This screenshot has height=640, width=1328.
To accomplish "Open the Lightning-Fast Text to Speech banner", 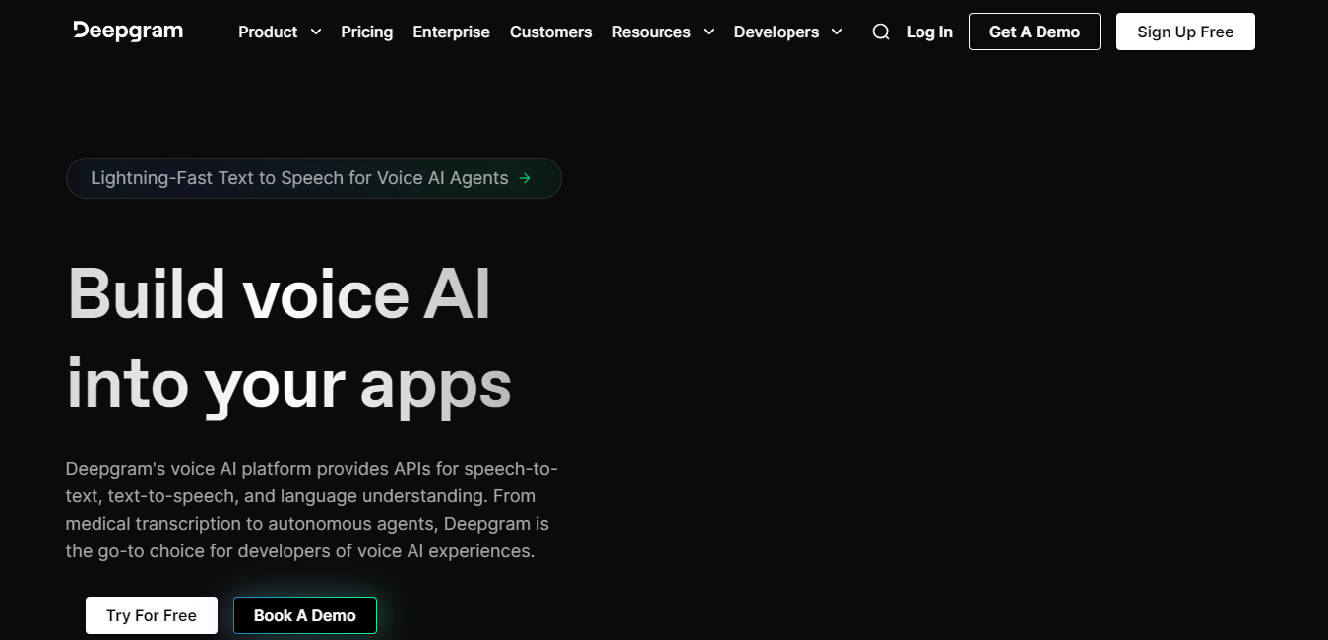I will (313, 178).
